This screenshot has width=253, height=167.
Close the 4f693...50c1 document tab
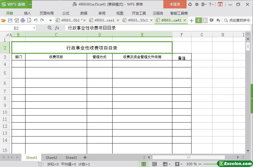tap(151, 20)
